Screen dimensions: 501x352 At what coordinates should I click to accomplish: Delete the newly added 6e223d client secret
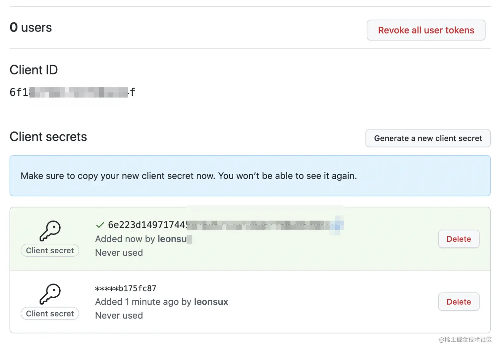tap(459, 239)
